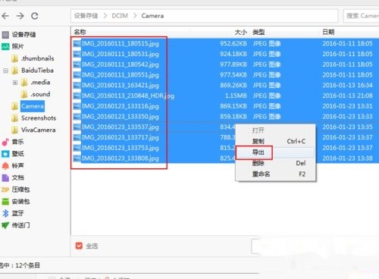
Task: Select file IMG_20160113_210848_HDR.jpg
Action: point(128,96)
